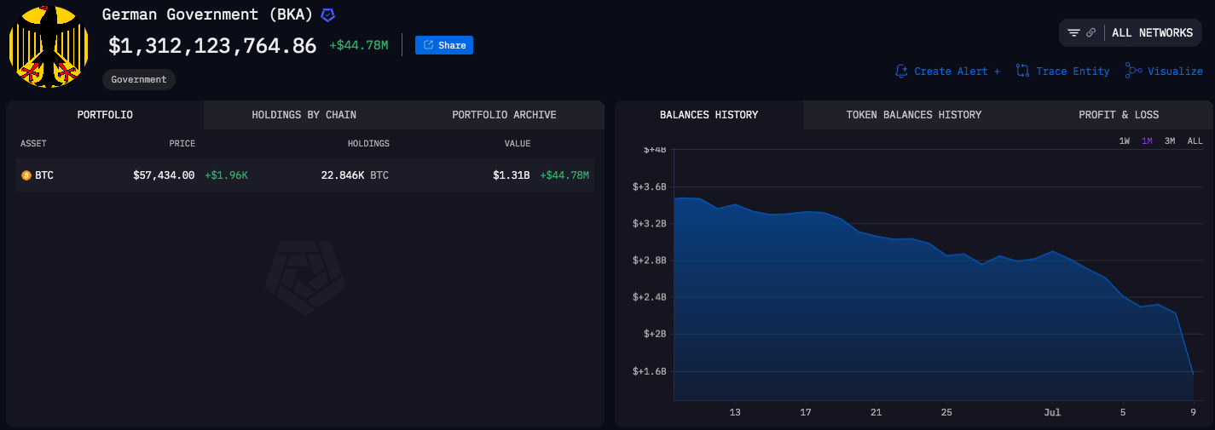The height and width of the screenshot is (430, 1215).
Task: Click the Visualize graph icon
Action: coord(1133,72)
